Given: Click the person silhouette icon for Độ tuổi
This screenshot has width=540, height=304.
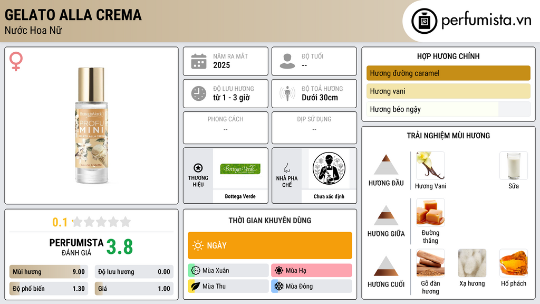Looking at the screenshot, I should pyautogui.click(x=287, y=61).
